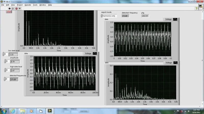
Task: Open Internet Explorer from the taskbar
Action: [x=13, y=111]
